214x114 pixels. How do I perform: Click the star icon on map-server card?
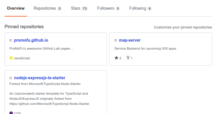tap(116, 58)
